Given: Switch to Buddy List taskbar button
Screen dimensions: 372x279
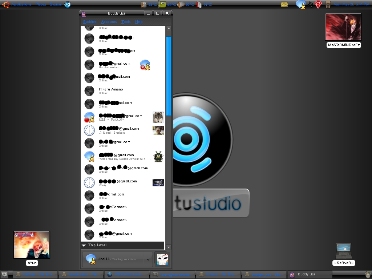Looking at the screenshot, I should coord(310,275).
